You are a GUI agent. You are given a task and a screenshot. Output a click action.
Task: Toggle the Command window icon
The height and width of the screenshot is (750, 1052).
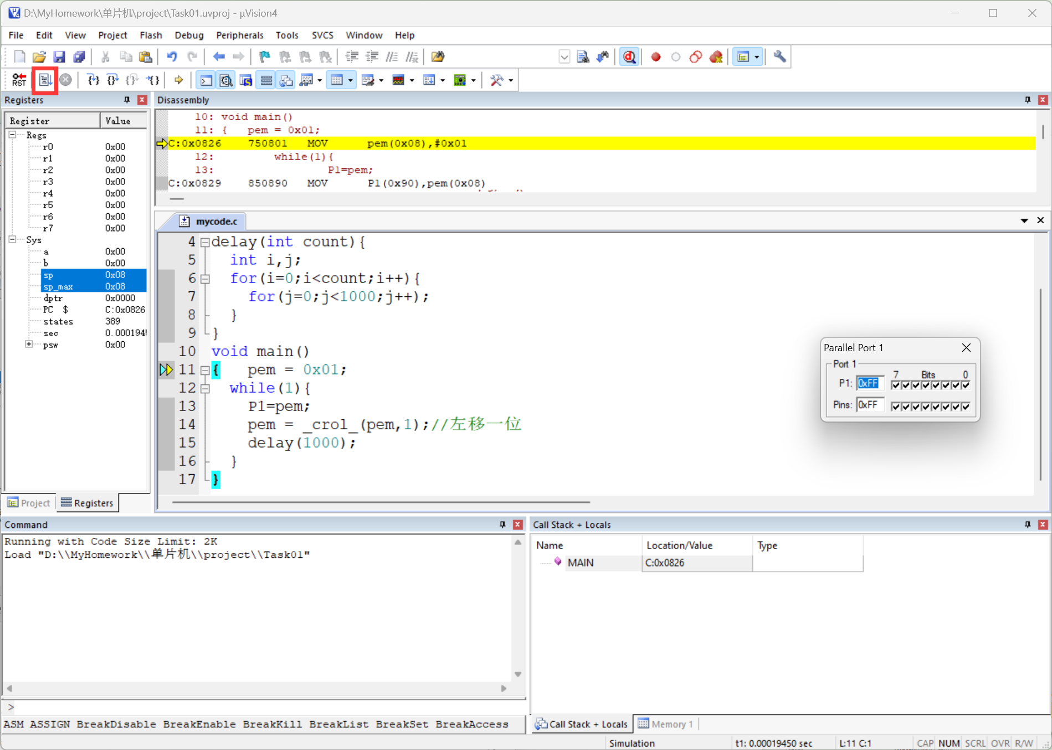[x=206, y=80]
